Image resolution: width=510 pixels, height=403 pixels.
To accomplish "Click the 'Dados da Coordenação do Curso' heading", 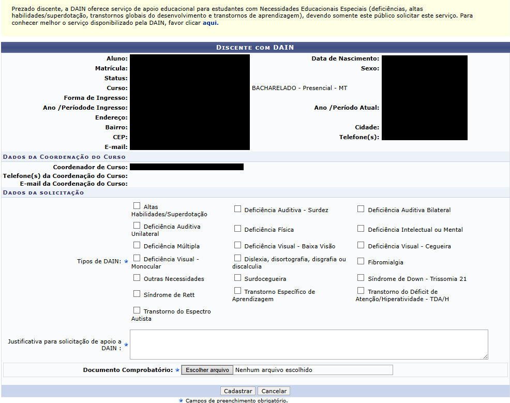I will [x=64, y=157].
